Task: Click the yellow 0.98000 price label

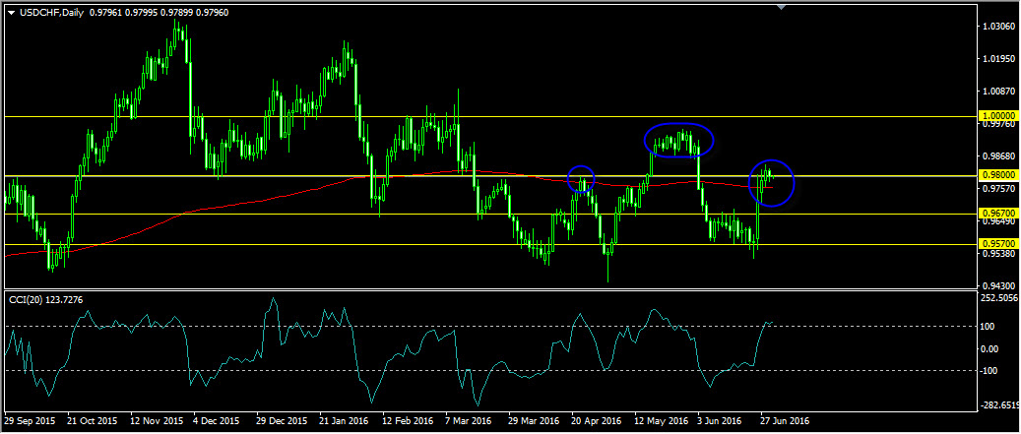Action: [x=997, y=175]
